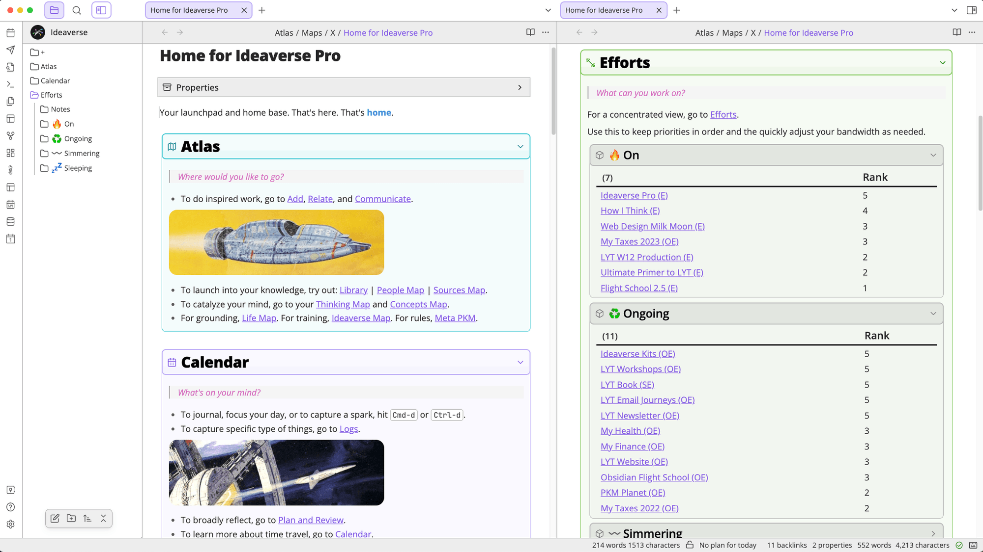Expand the Properties section
The image size is (983, 552).
pos(520,87)
